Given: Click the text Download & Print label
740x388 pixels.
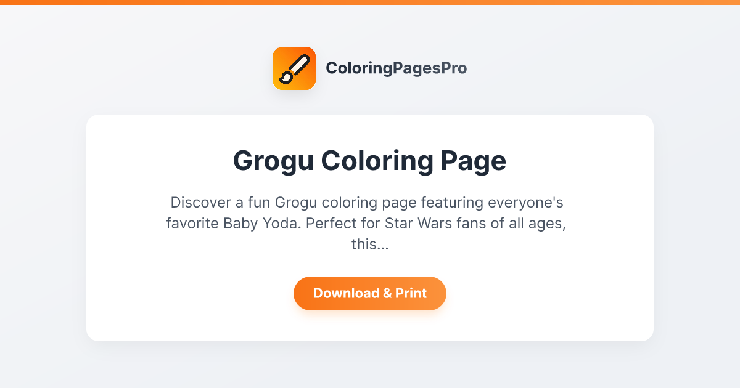Looking at the screenshot, I should pyautogui.click(x=370, y=293).
